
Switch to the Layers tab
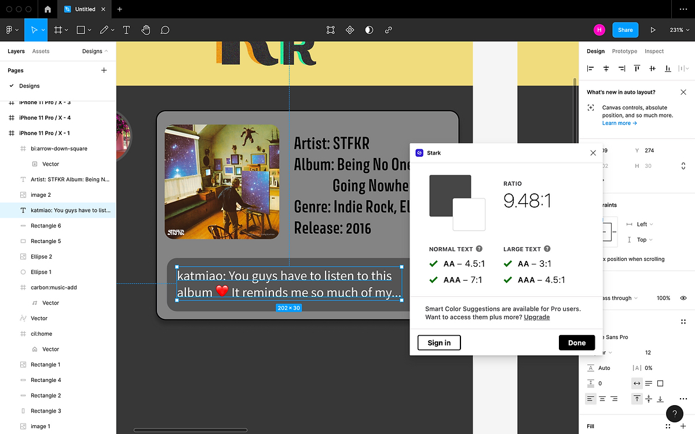[16, 51]
